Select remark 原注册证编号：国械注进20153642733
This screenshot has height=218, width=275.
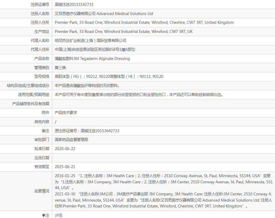click(x=87, y=131)
